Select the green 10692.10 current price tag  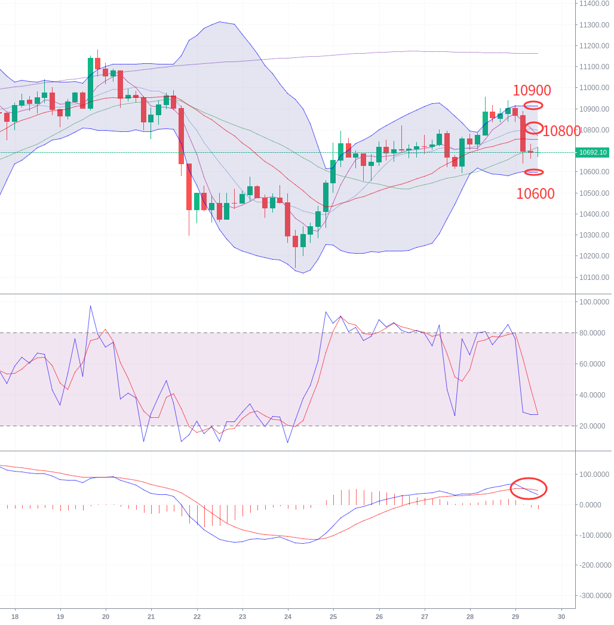click(x=593, y=152)
